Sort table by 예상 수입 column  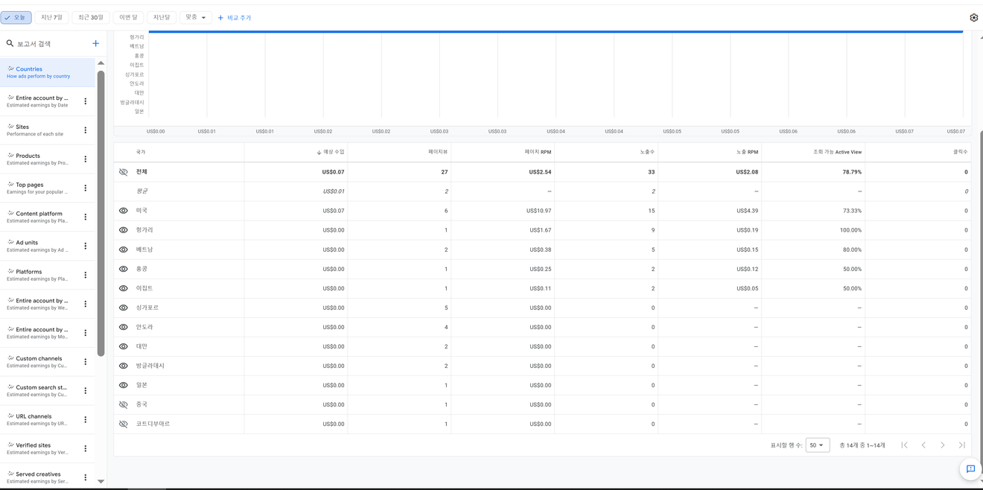tap(333, 152)
